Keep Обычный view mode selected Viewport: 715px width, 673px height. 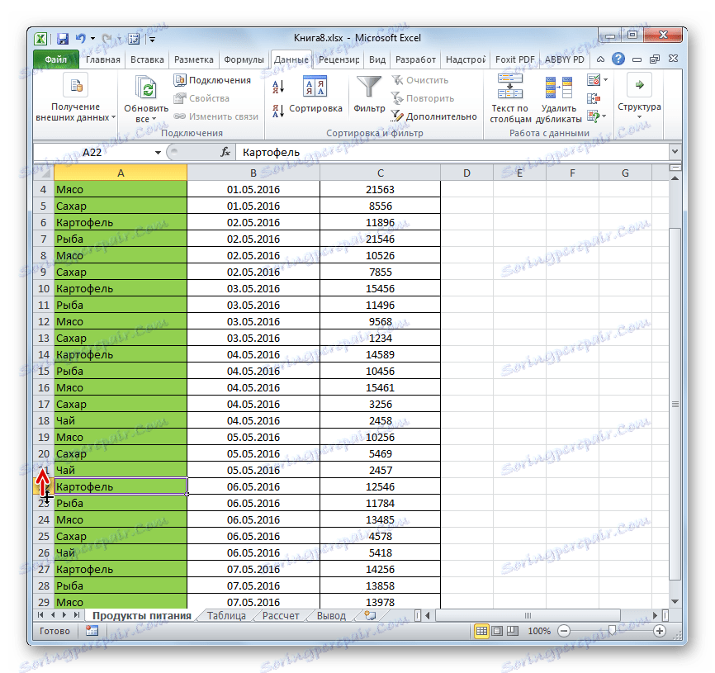[482, 631]
